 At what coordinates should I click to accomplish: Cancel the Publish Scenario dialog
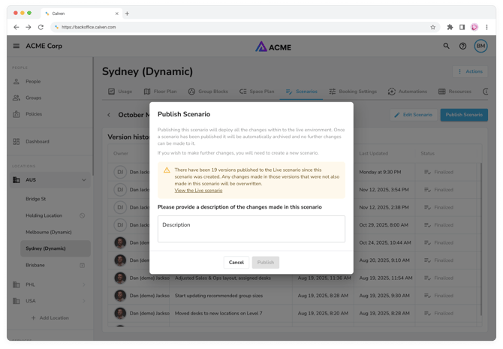pyautogui.click(x=236, y=262)
